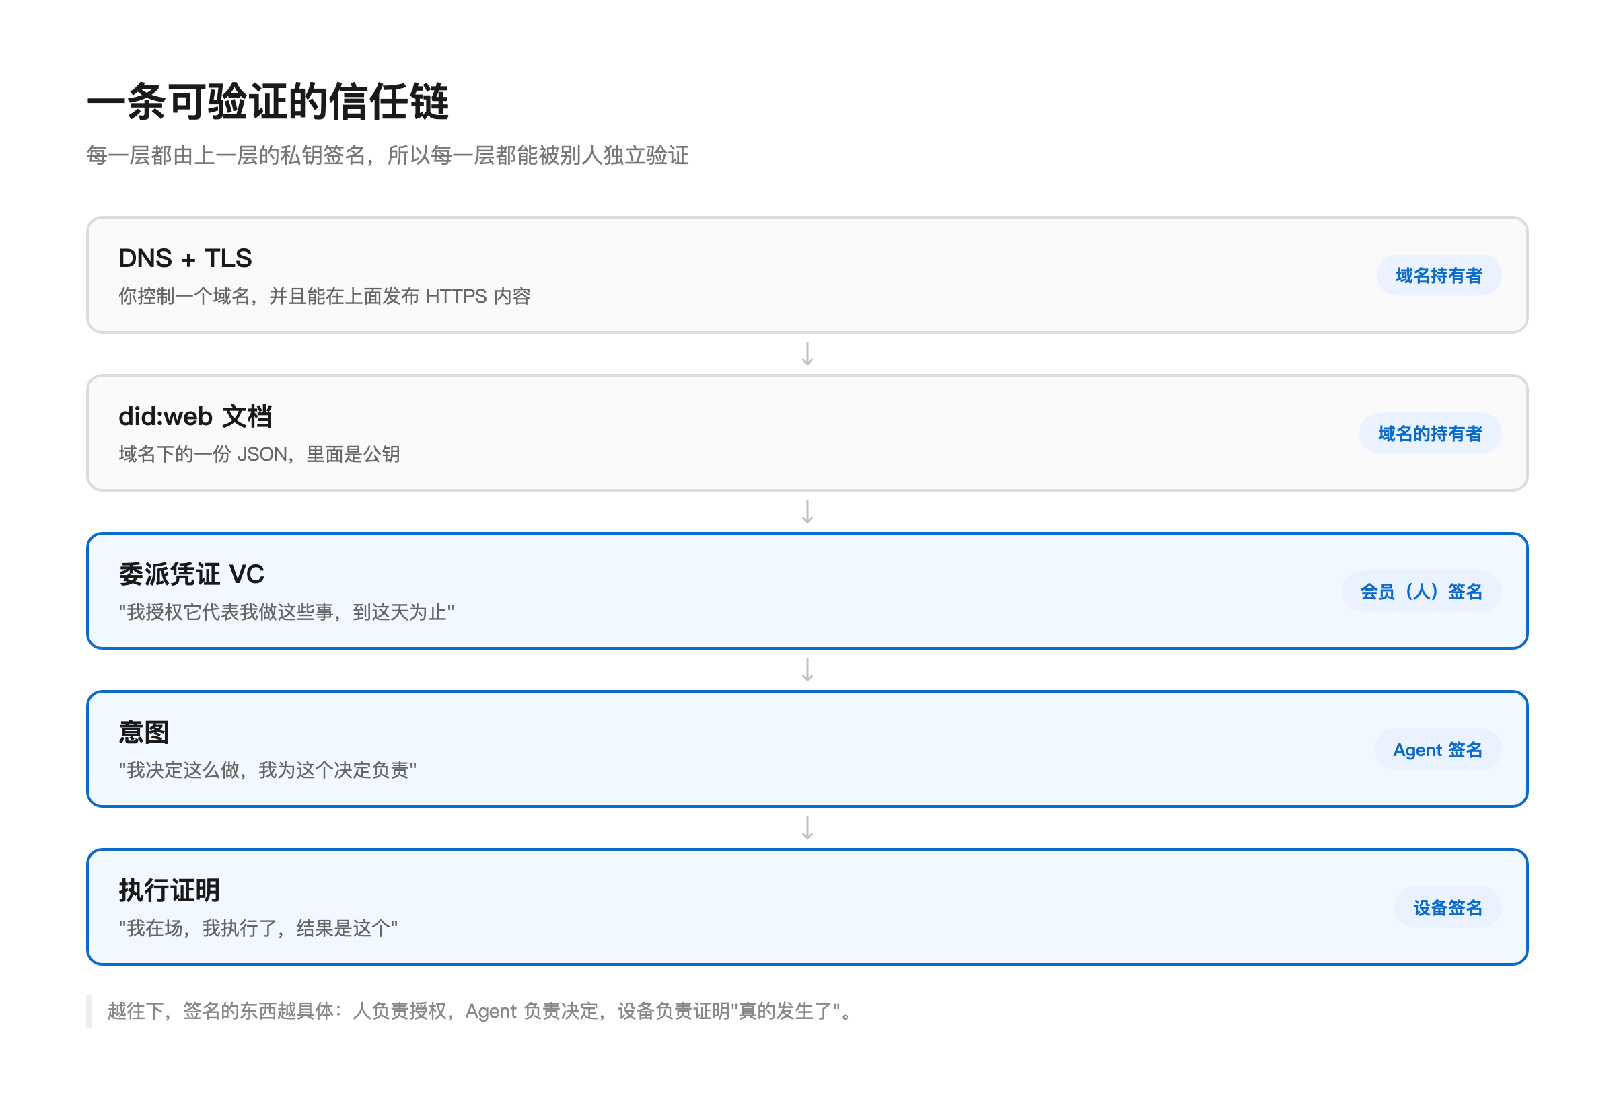Click the down arrow below DNS + TLS card
1615x1103 pixels.
[x=807, y=354]
